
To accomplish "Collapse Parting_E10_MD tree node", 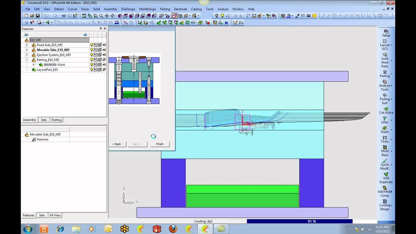I will click(27, 59).
